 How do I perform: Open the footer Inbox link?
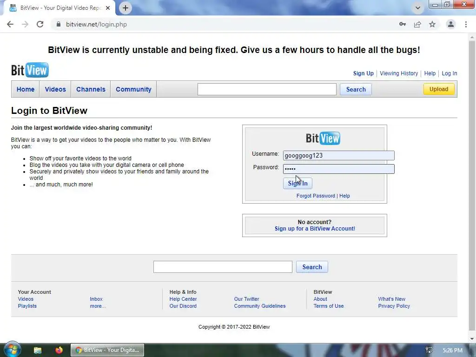pyautogui.click(x=96, y=299)
